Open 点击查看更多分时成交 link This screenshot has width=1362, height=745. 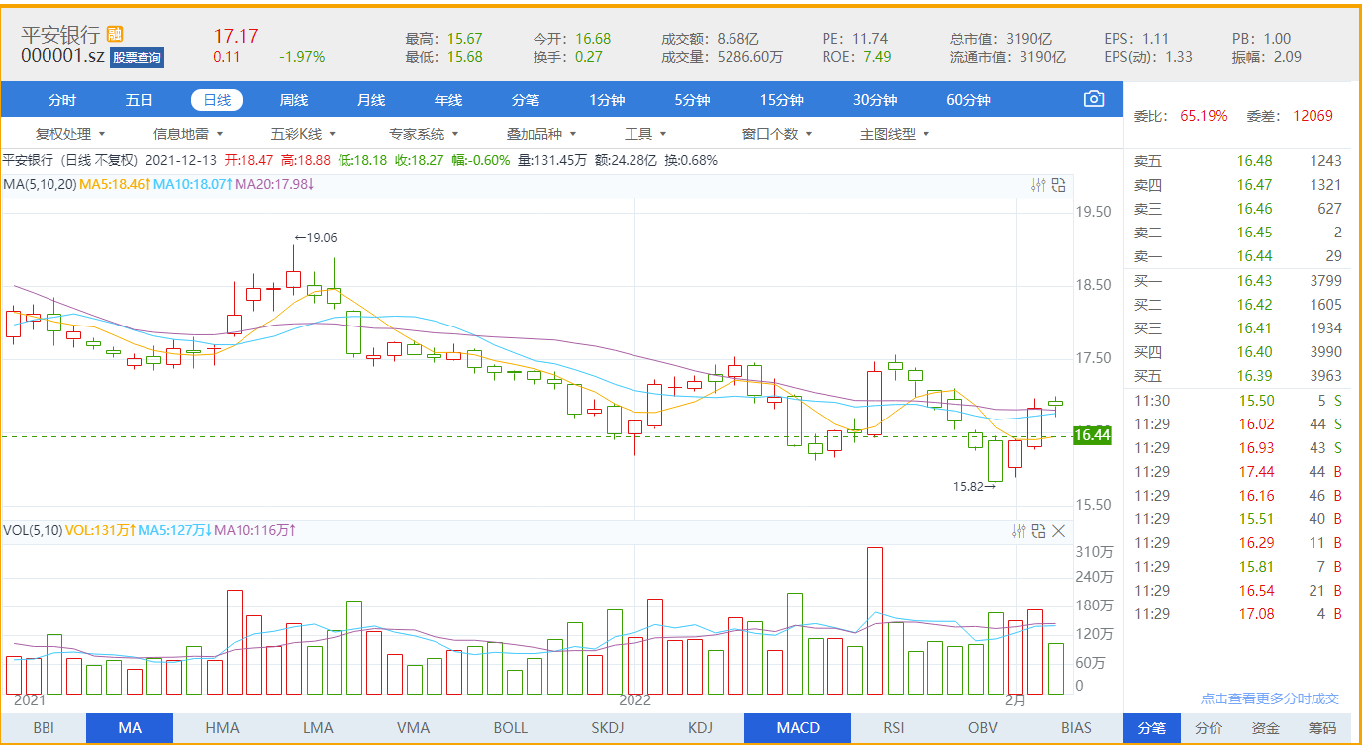click(x=1270, y=698)
